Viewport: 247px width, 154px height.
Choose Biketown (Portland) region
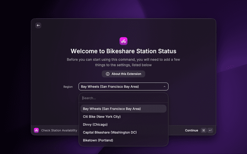coord(98,140)
